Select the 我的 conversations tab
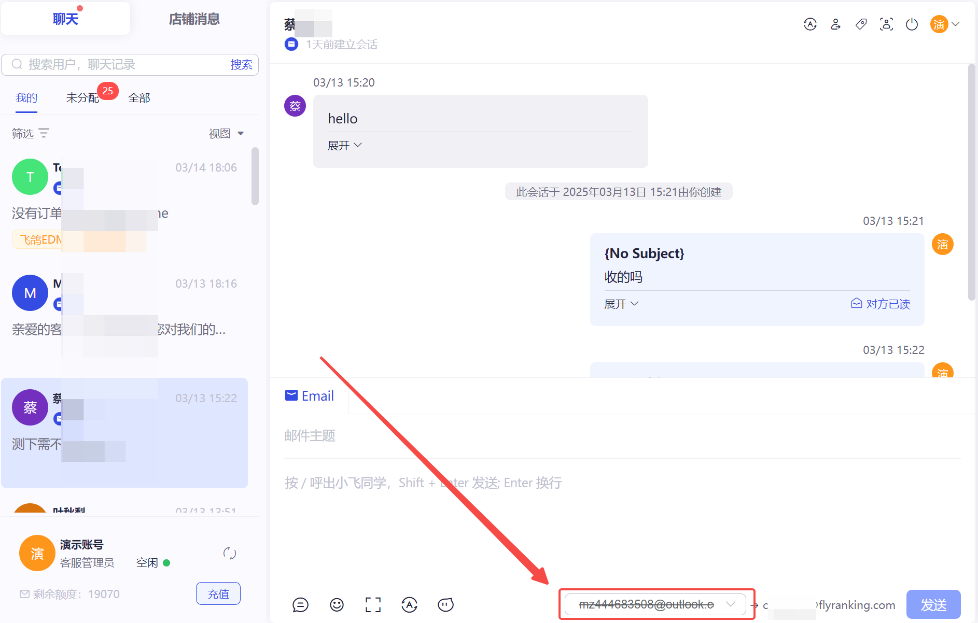Image resolution: width=978 pixels, height=623 pixels. tap(26, 98)
